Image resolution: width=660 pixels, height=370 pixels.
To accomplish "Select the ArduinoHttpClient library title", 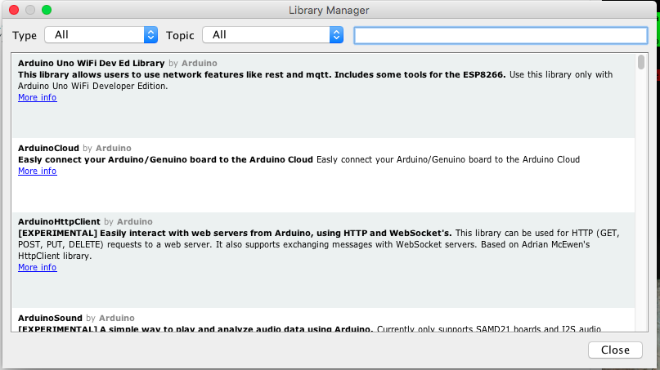I will click(60, 222).
